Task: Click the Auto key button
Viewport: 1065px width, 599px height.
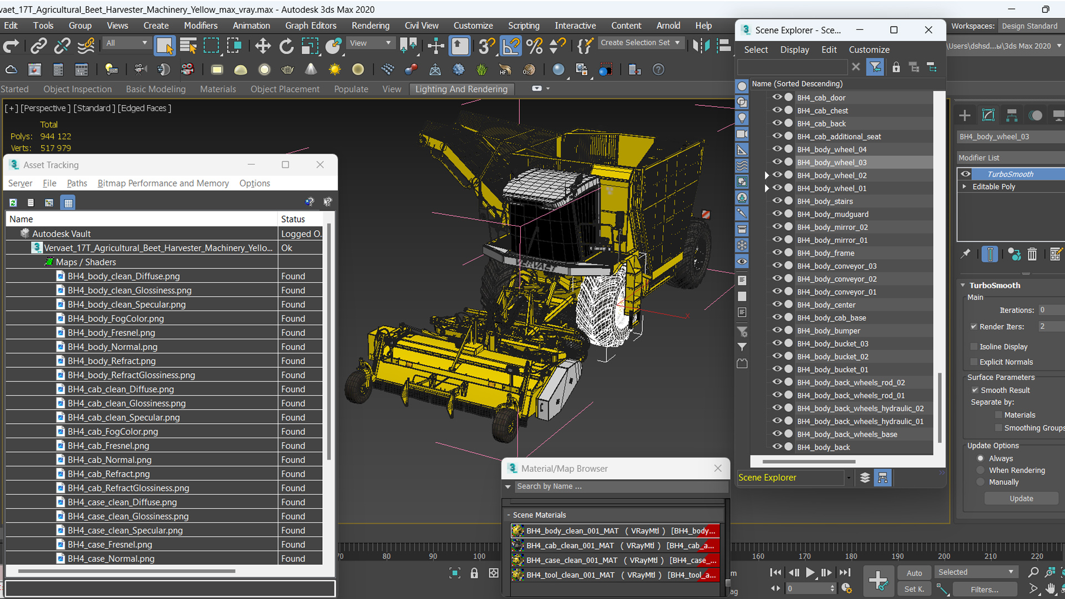Action: [914, 573]
